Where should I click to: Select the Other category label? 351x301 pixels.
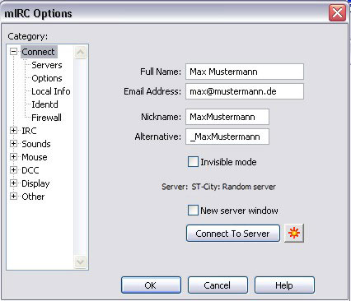[x=33, y=197]
